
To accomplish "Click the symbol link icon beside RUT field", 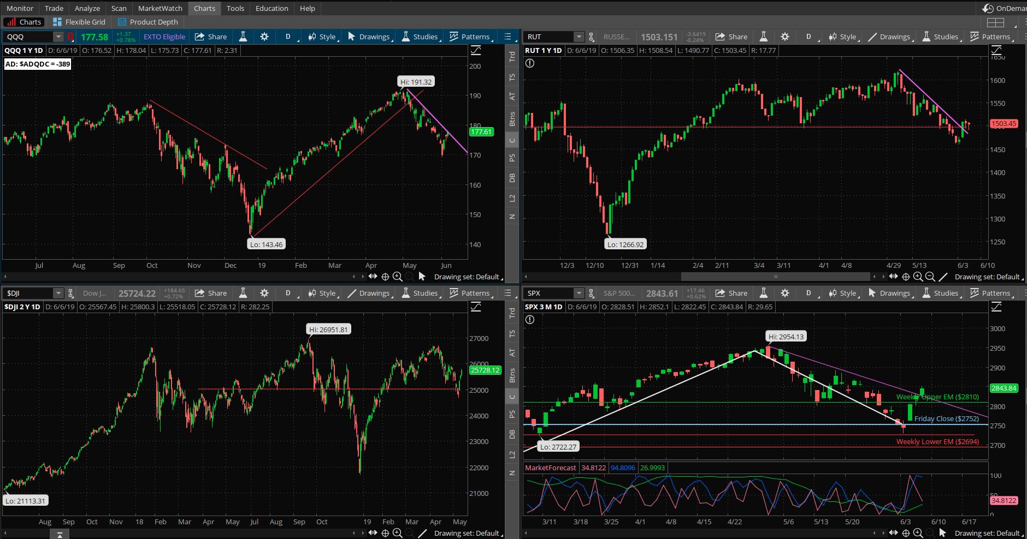I will coord(592,37).
